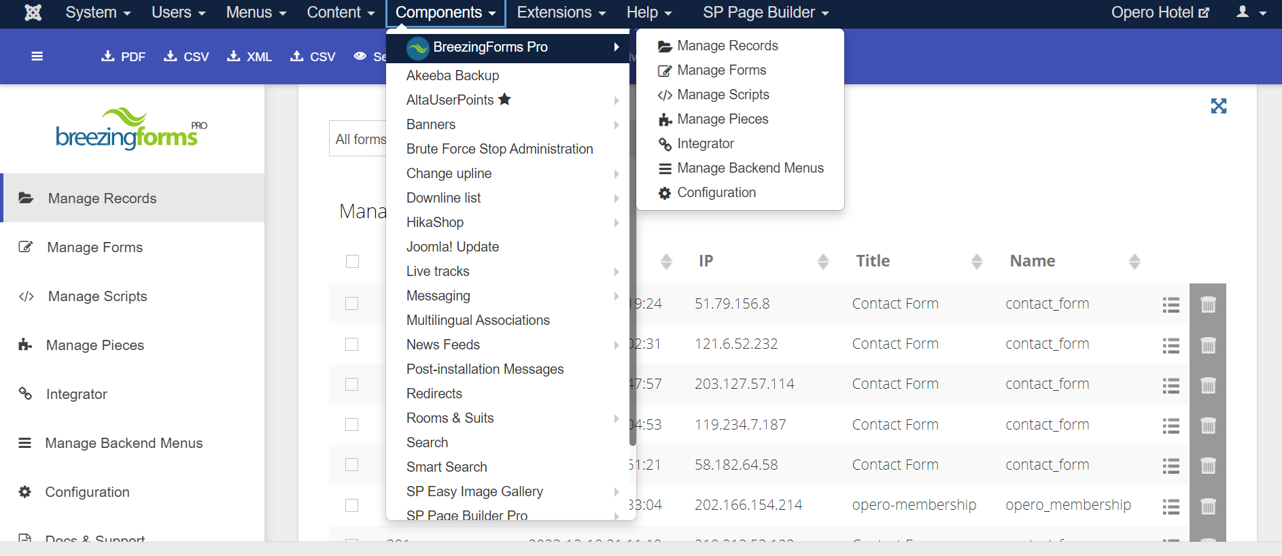Click the Components menu scrollbar

[x=632, y=238]
